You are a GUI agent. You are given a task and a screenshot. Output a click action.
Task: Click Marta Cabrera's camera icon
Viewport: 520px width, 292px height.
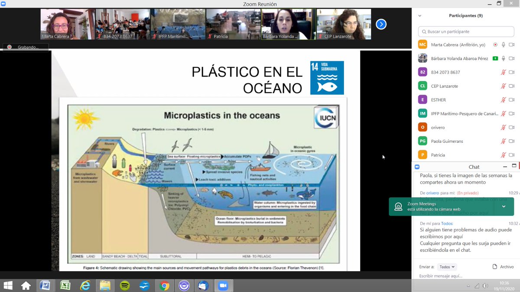[511, 45]
